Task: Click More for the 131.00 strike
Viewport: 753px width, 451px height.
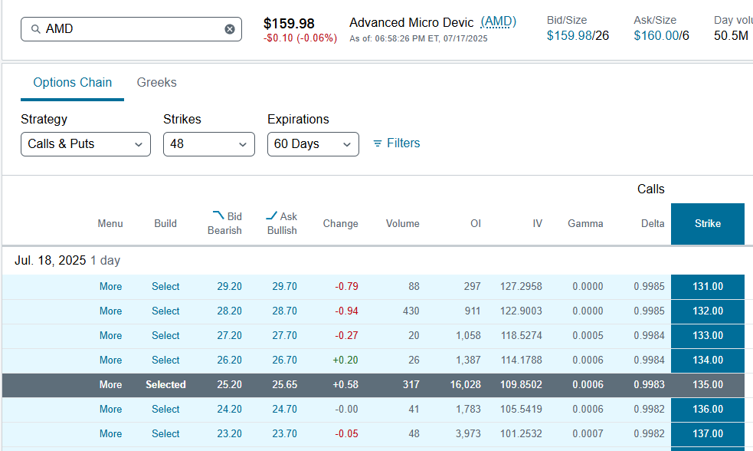Action: (110, 287)
